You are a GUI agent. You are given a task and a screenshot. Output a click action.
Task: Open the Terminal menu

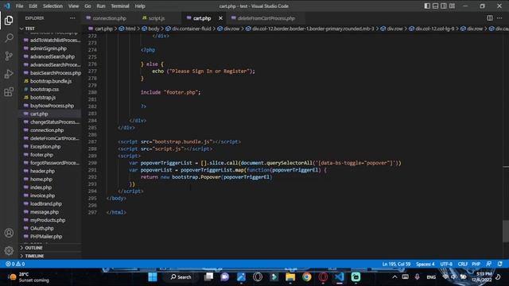point(120,6)
